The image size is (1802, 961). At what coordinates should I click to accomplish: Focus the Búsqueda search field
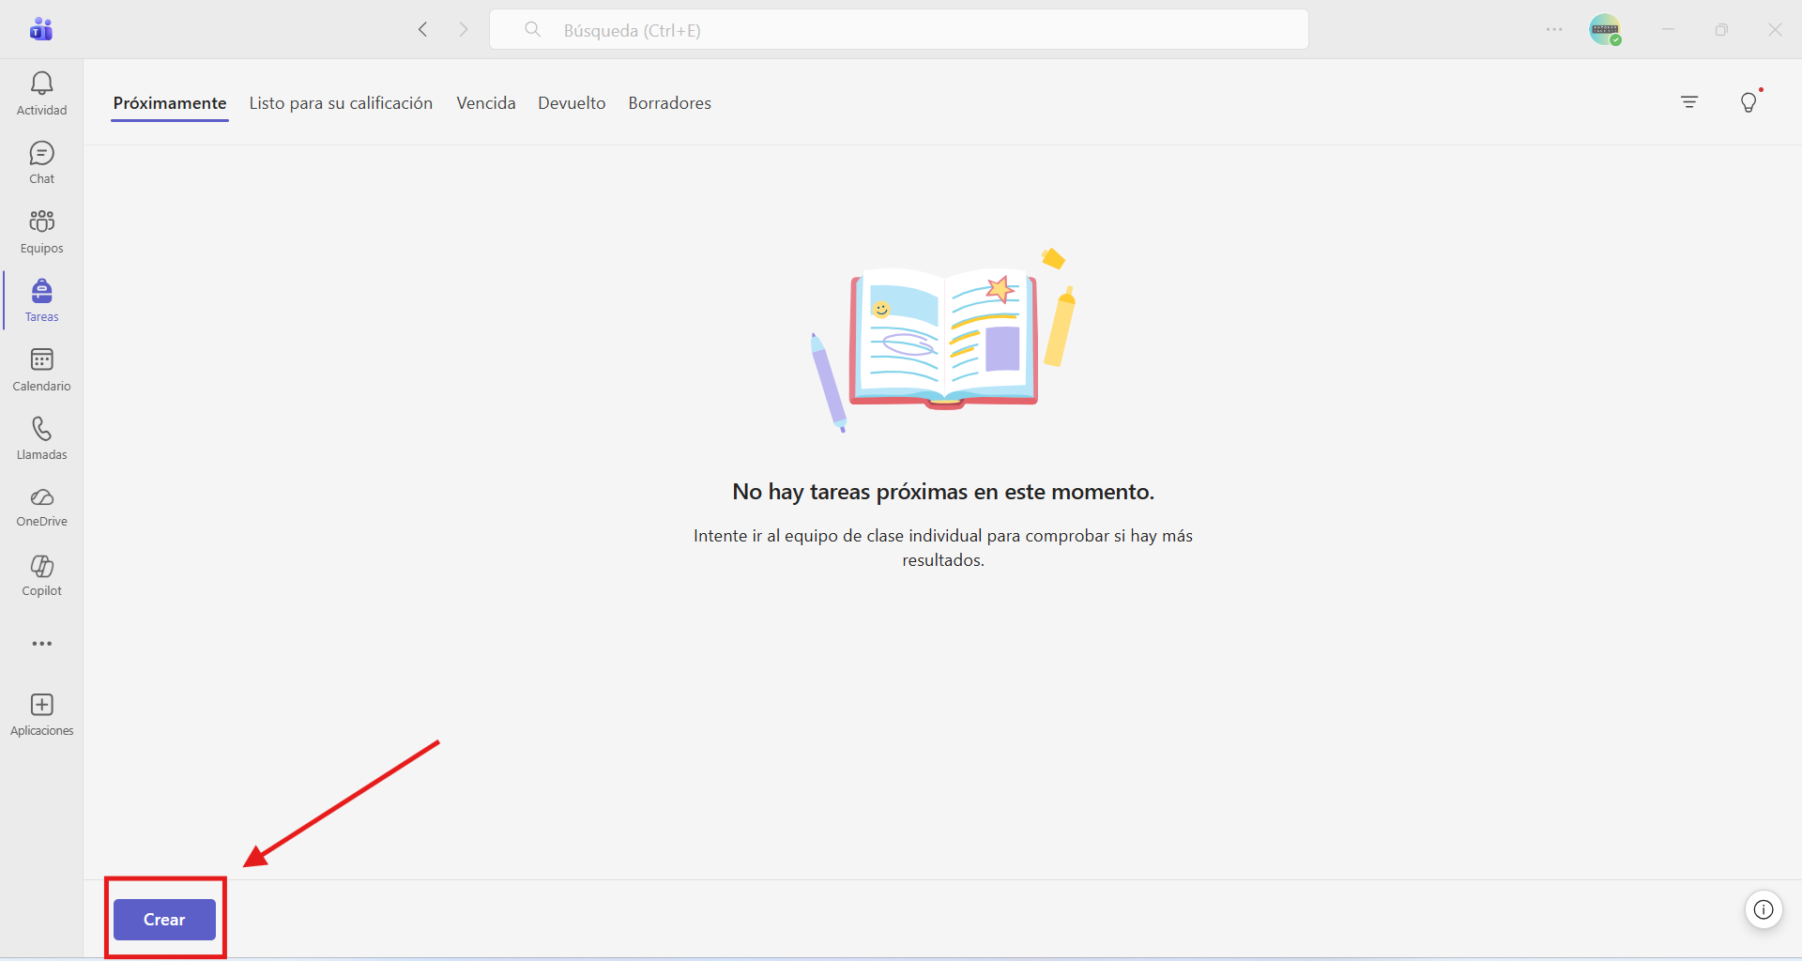pos(898,30)
